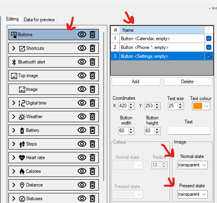Select Button Calendar row in list
The height and width of the screenshot is (203, 217).
tap(162, 39)
